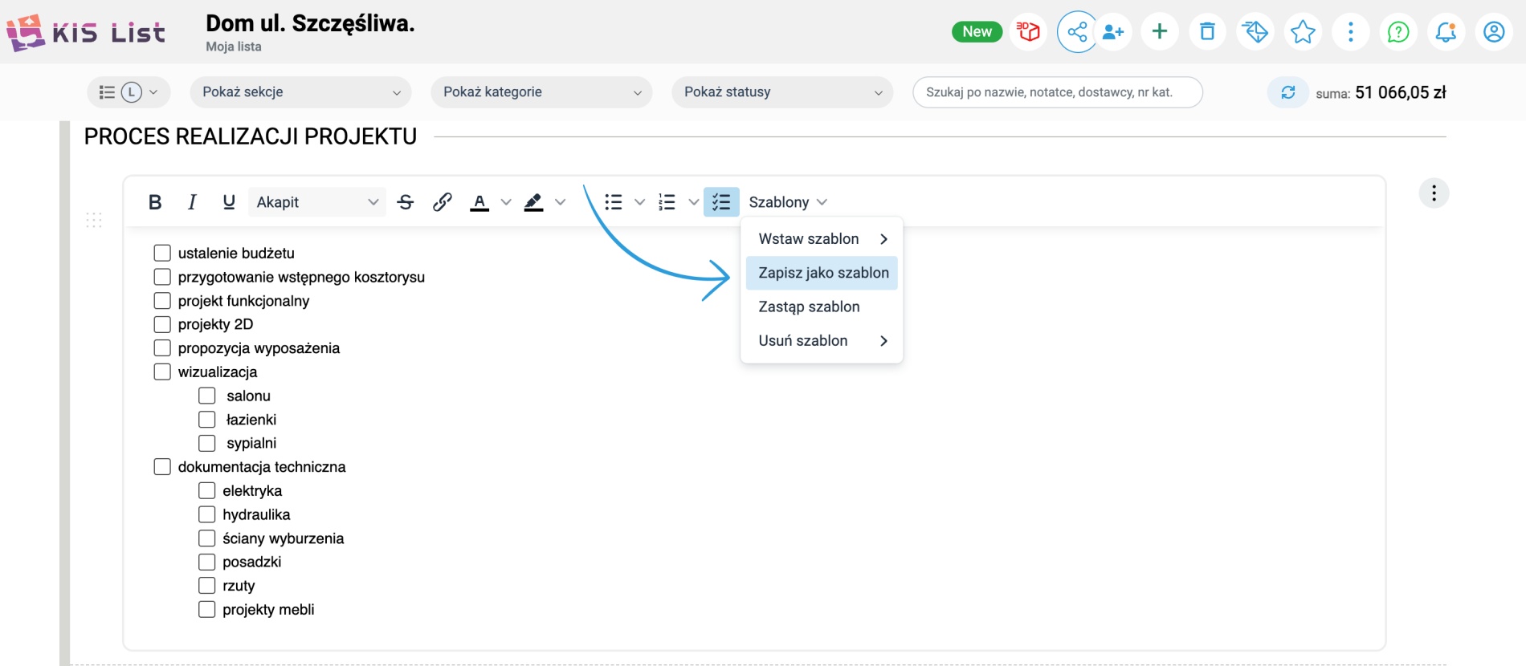Click the green New button
The width and height of the screenshot is (1526, 666).
pyautogui.click(x=977, y=31)
